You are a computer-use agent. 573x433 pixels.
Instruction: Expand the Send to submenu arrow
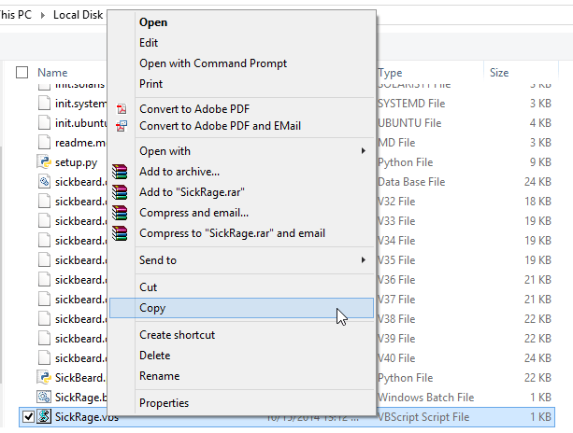(x=364, y=260)
